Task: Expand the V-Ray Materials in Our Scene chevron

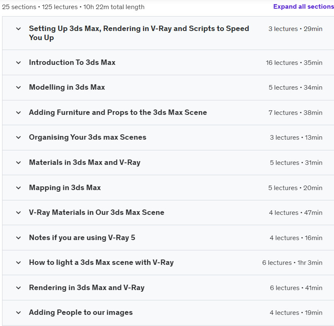Action: tap(19, 213)
